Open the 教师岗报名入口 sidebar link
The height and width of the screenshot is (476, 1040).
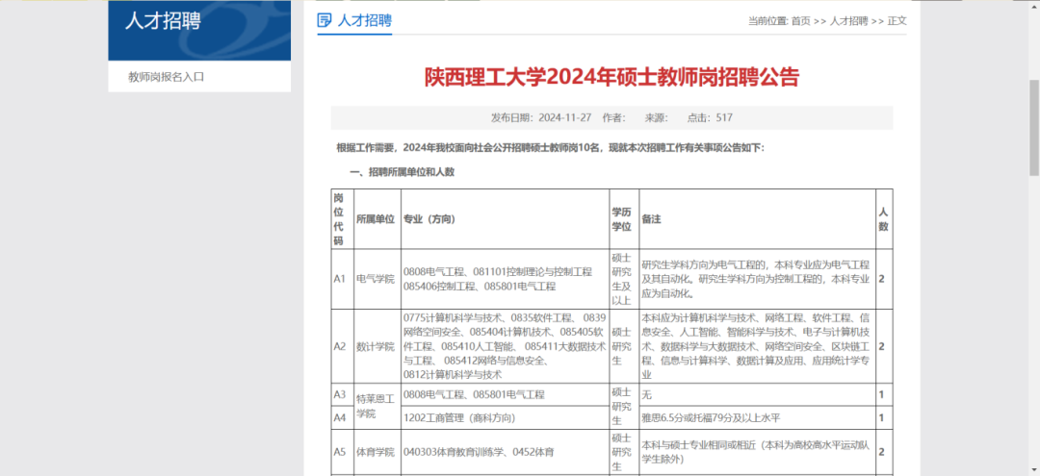(x=167, y=77)
